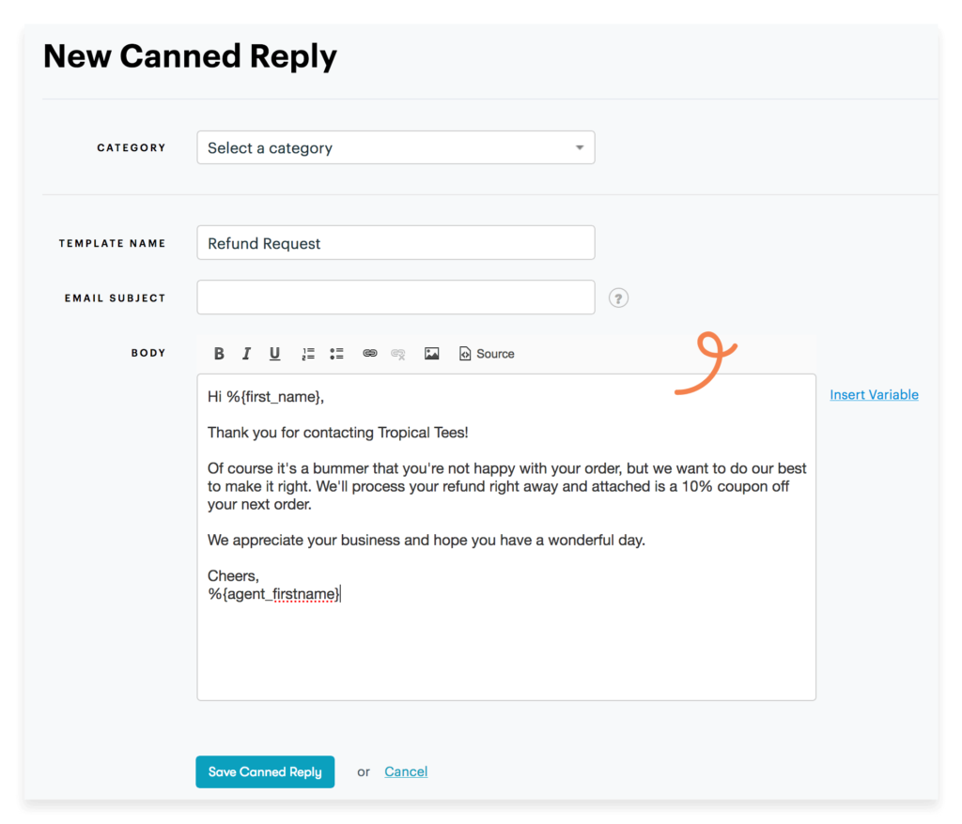The height and width of the screenshot is (824, 962).
Task: Focus the Email Subject input field
Action: click(x=395, y=298)
